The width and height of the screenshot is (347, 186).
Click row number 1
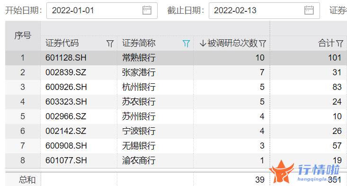tap(23, 58)
